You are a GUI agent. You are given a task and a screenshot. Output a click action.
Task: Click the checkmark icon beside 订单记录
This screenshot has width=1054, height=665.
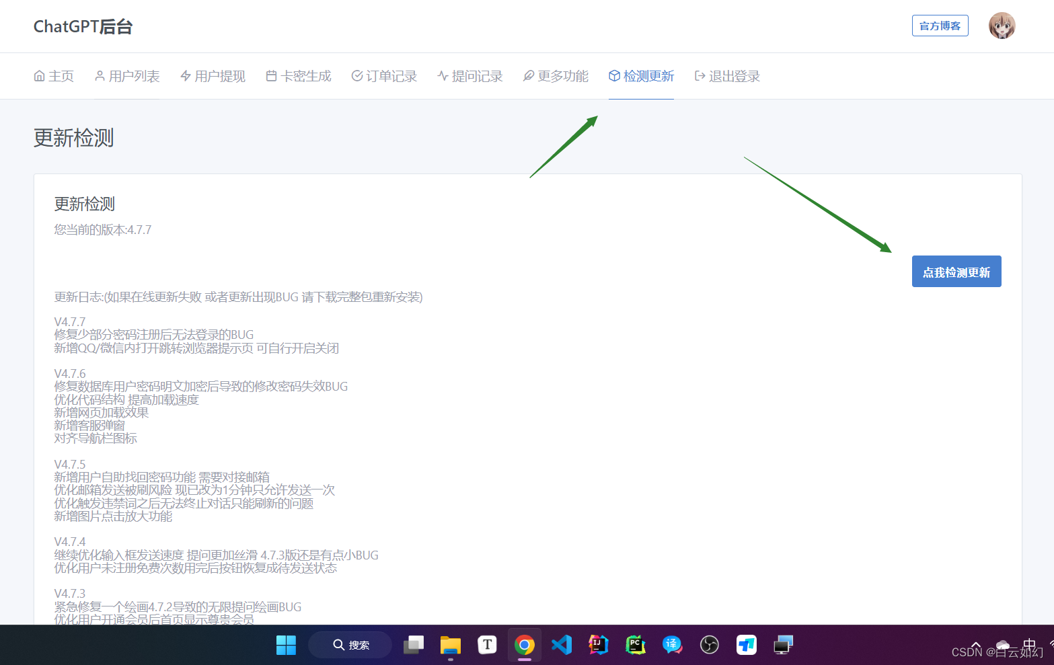[x=357, y=76]
